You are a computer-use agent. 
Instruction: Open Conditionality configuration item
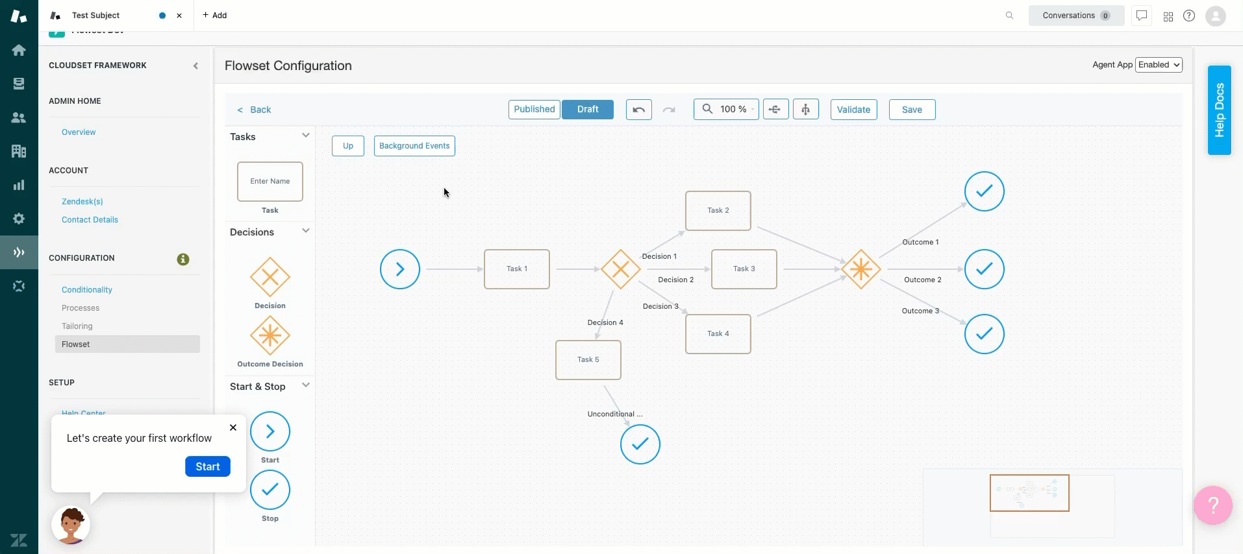(87, 290)
